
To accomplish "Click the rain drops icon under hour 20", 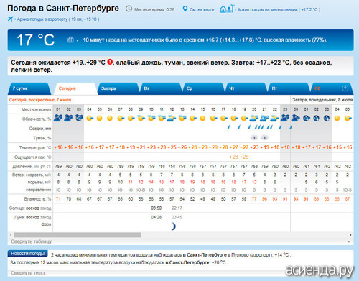I will point(259,127).
